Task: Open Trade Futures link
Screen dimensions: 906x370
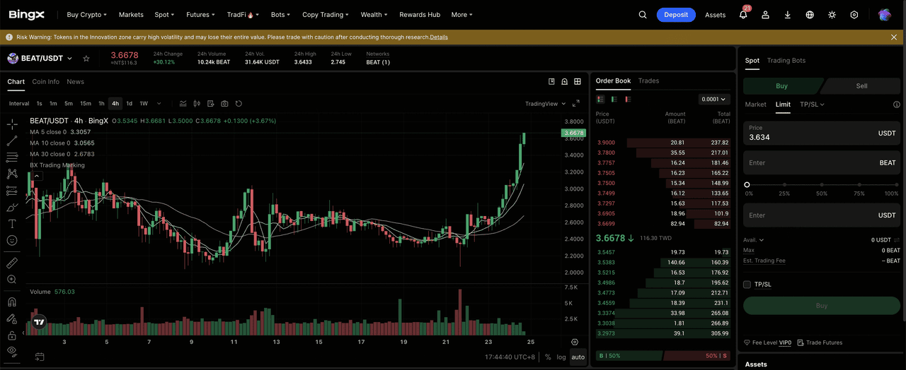Action: coord(820,342)
